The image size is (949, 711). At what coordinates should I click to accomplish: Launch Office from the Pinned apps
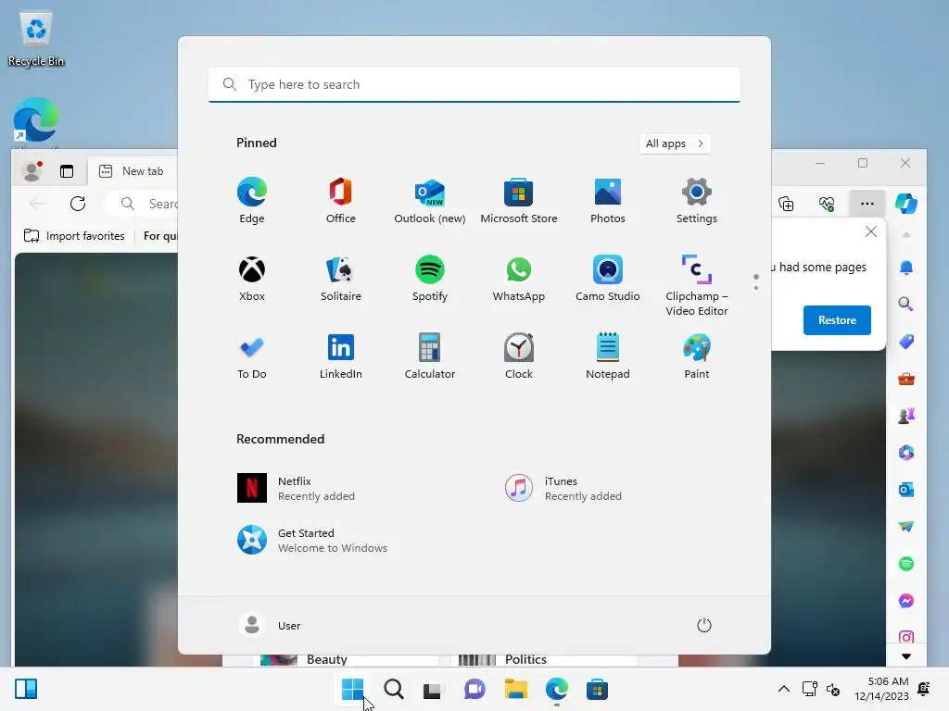click(341, 201)
